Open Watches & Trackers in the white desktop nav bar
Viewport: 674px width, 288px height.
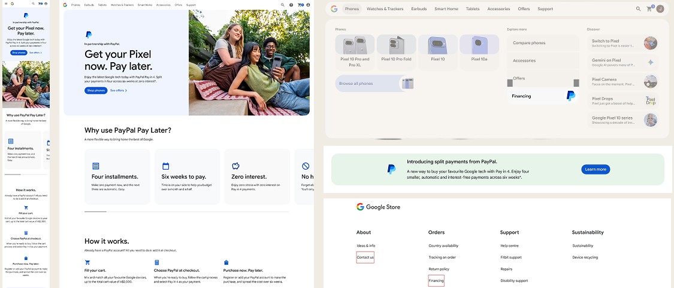coord(122,5)
